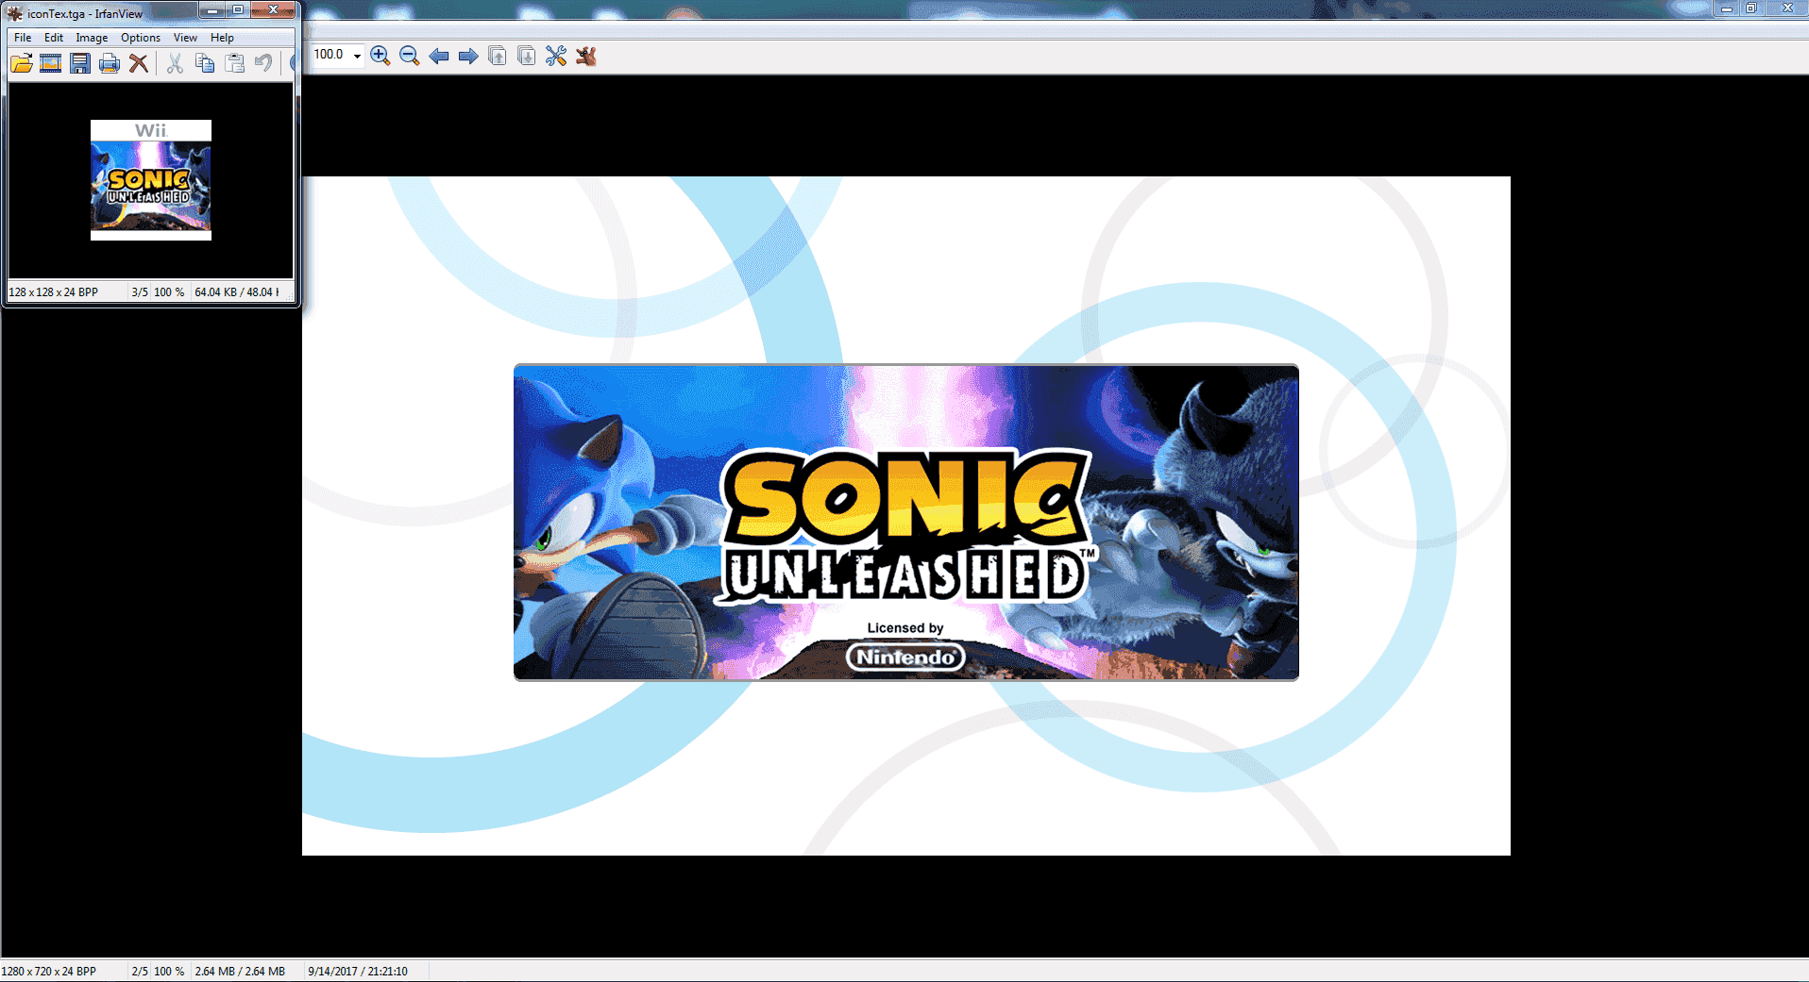
Task: Open the Help menu
Action: (x=222, y=38)
